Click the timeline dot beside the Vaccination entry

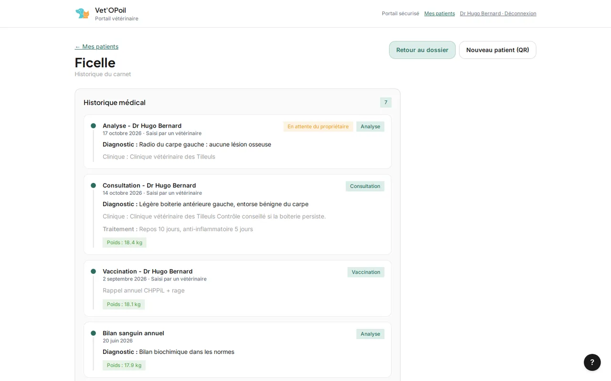[93, 271]
